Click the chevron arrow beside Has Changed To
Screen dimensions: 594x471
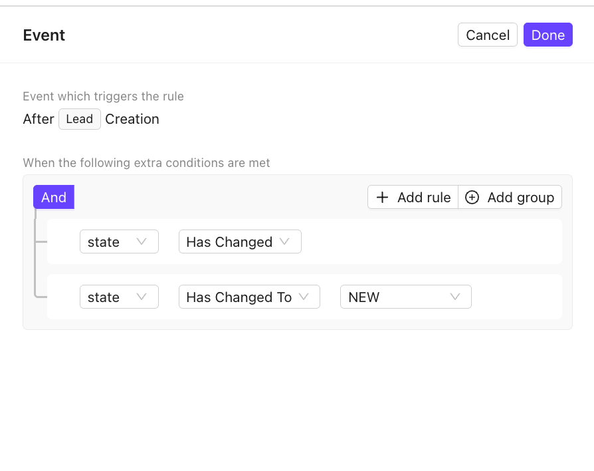pyautogui.click(x=304, y=297)
